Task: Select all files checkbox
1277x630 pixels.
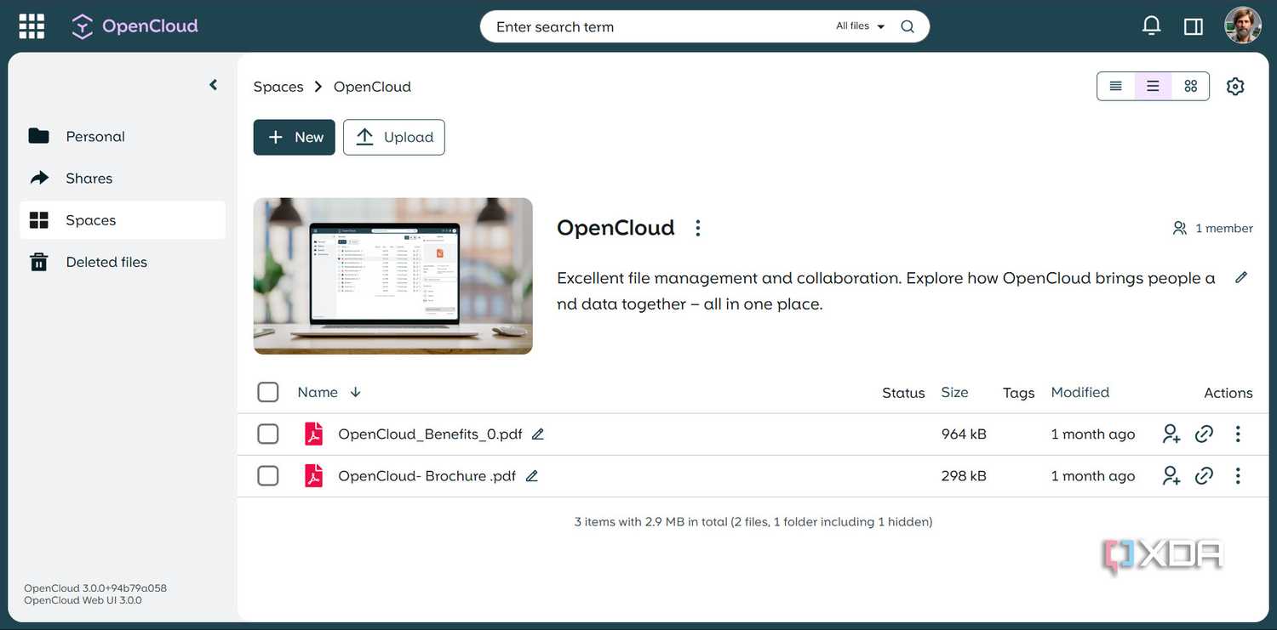Action: pyautogui.click(x=268, y=392)
